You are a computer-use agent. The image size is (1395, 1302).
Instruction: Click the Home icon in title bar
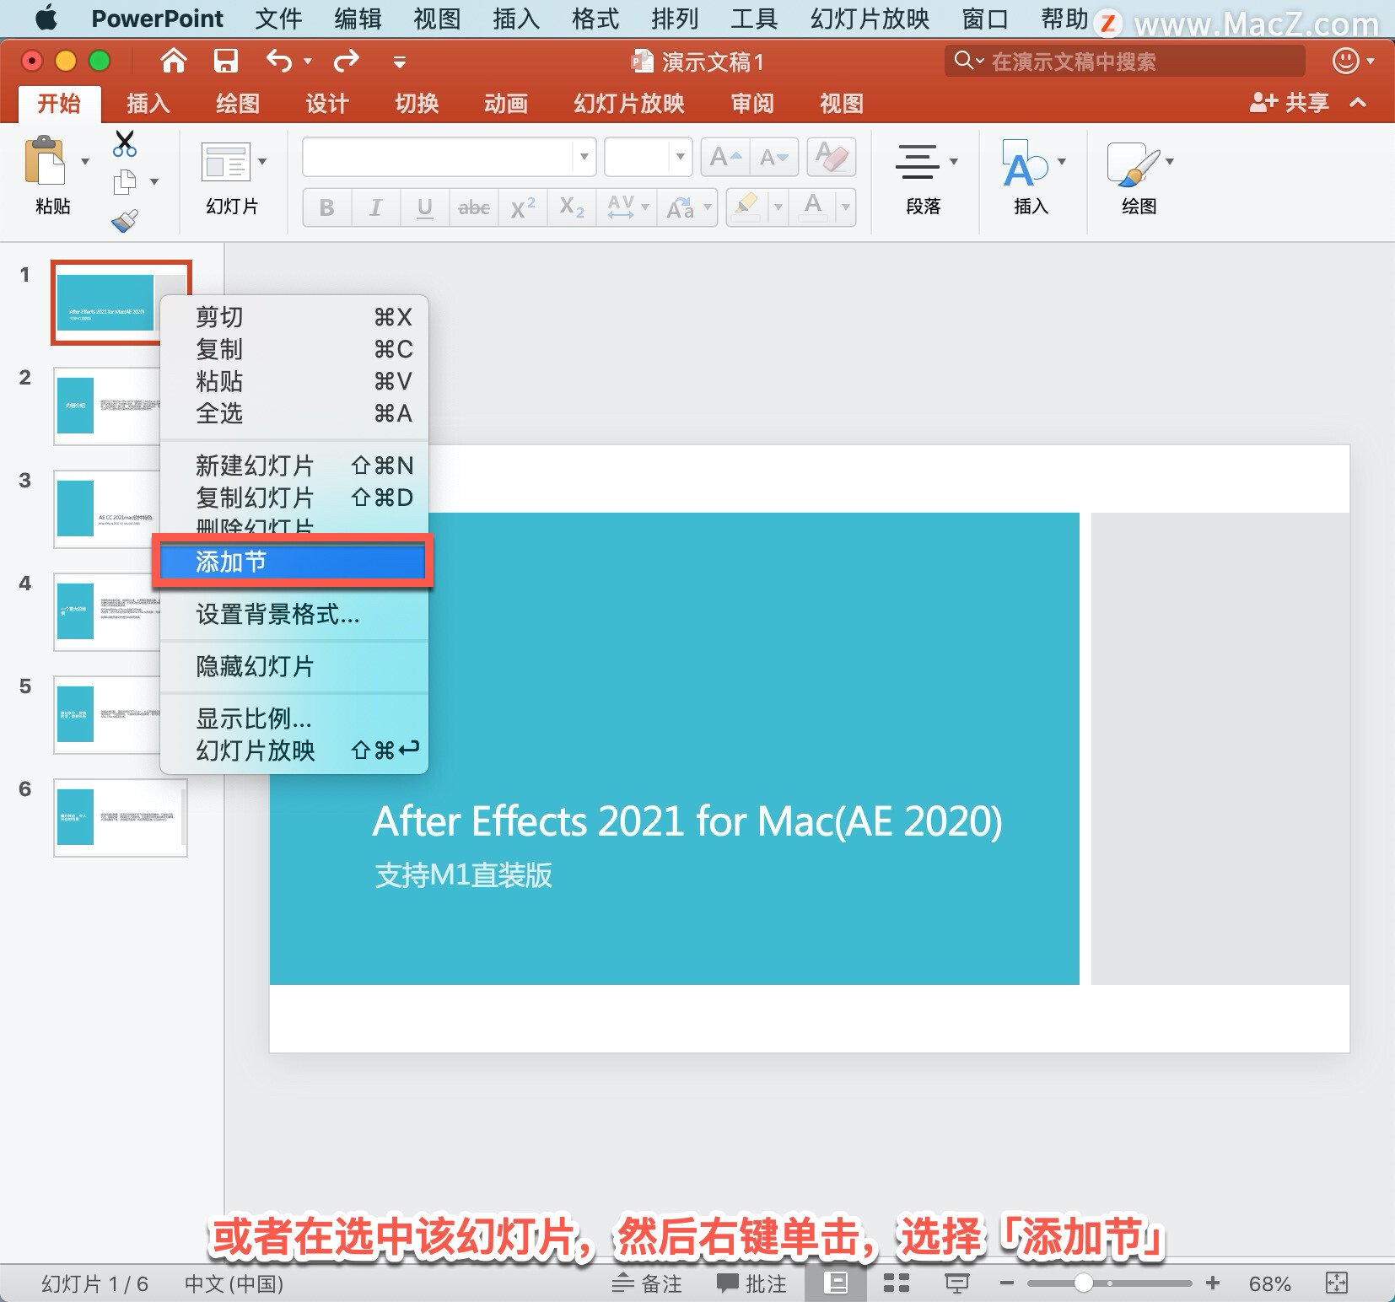pyautogui.click(x=173, y=61)
